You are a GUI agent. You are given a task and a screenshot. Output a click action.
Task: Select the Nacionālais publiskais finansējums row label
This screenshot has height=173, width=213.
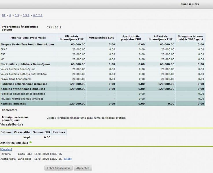[x=25, y=64]
